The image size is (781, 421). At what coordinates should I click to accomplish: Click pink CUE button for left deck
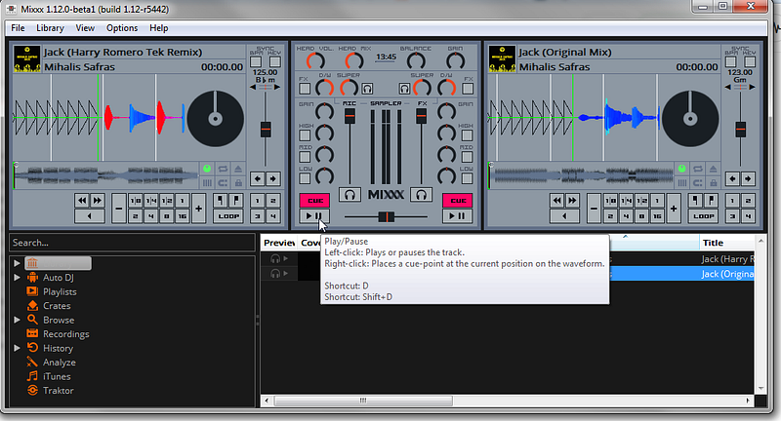point(314,201)
